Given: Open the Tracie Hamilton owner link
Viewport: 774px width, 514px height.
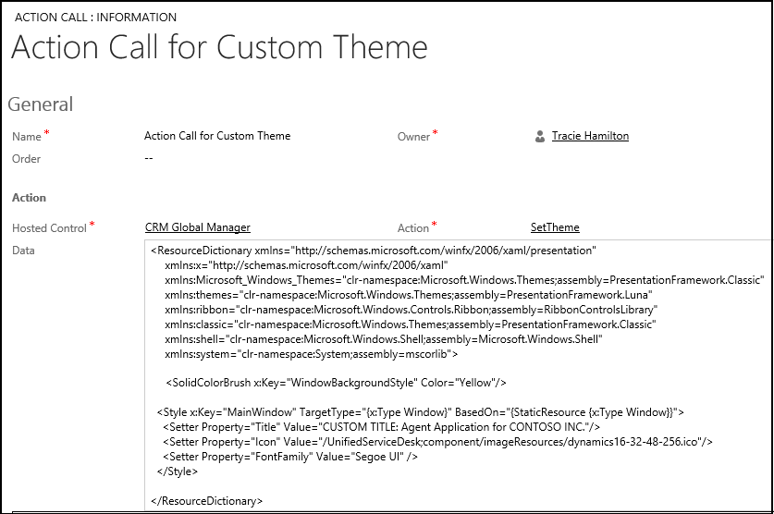Looking at the screenshot, I should pos(590,136).
